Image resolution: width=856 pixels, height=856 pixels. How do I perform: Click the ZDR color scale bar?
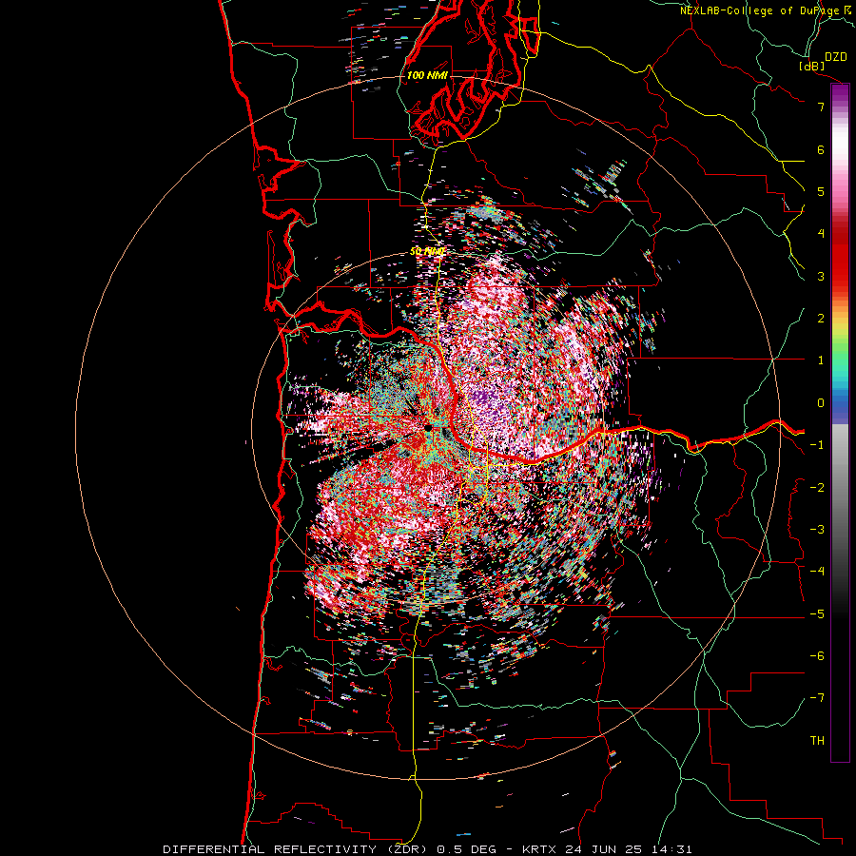(x=840, y=422)
